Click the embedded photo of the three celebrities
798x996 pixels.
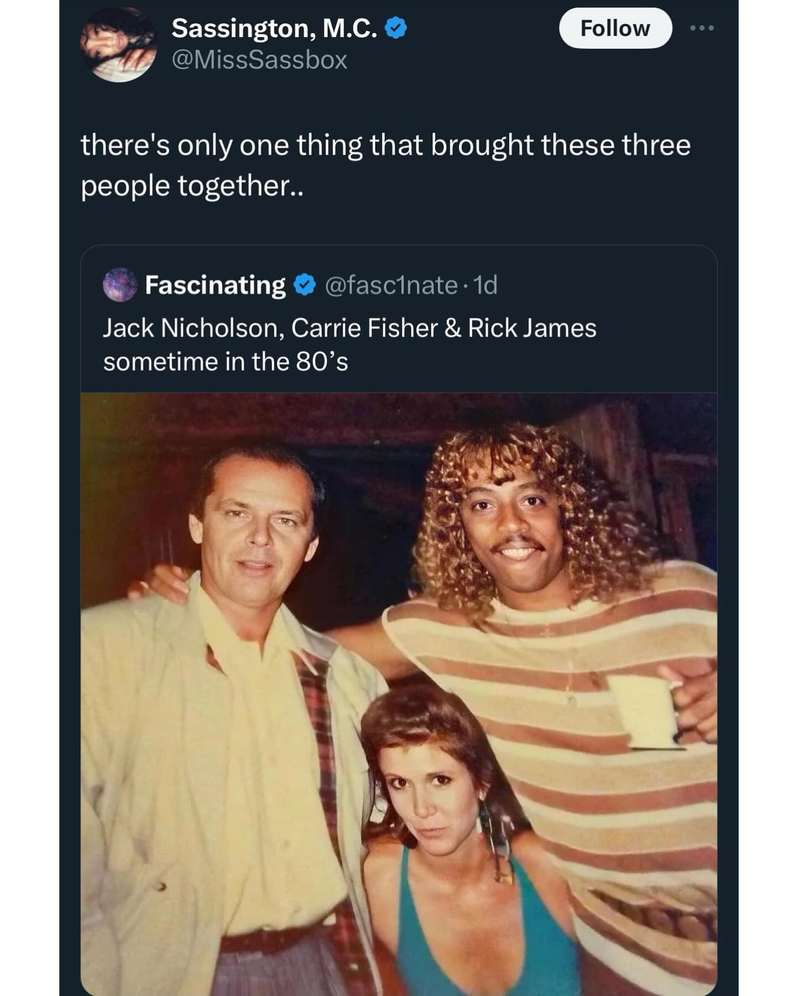pyautogui.click(x=399, y=692)
